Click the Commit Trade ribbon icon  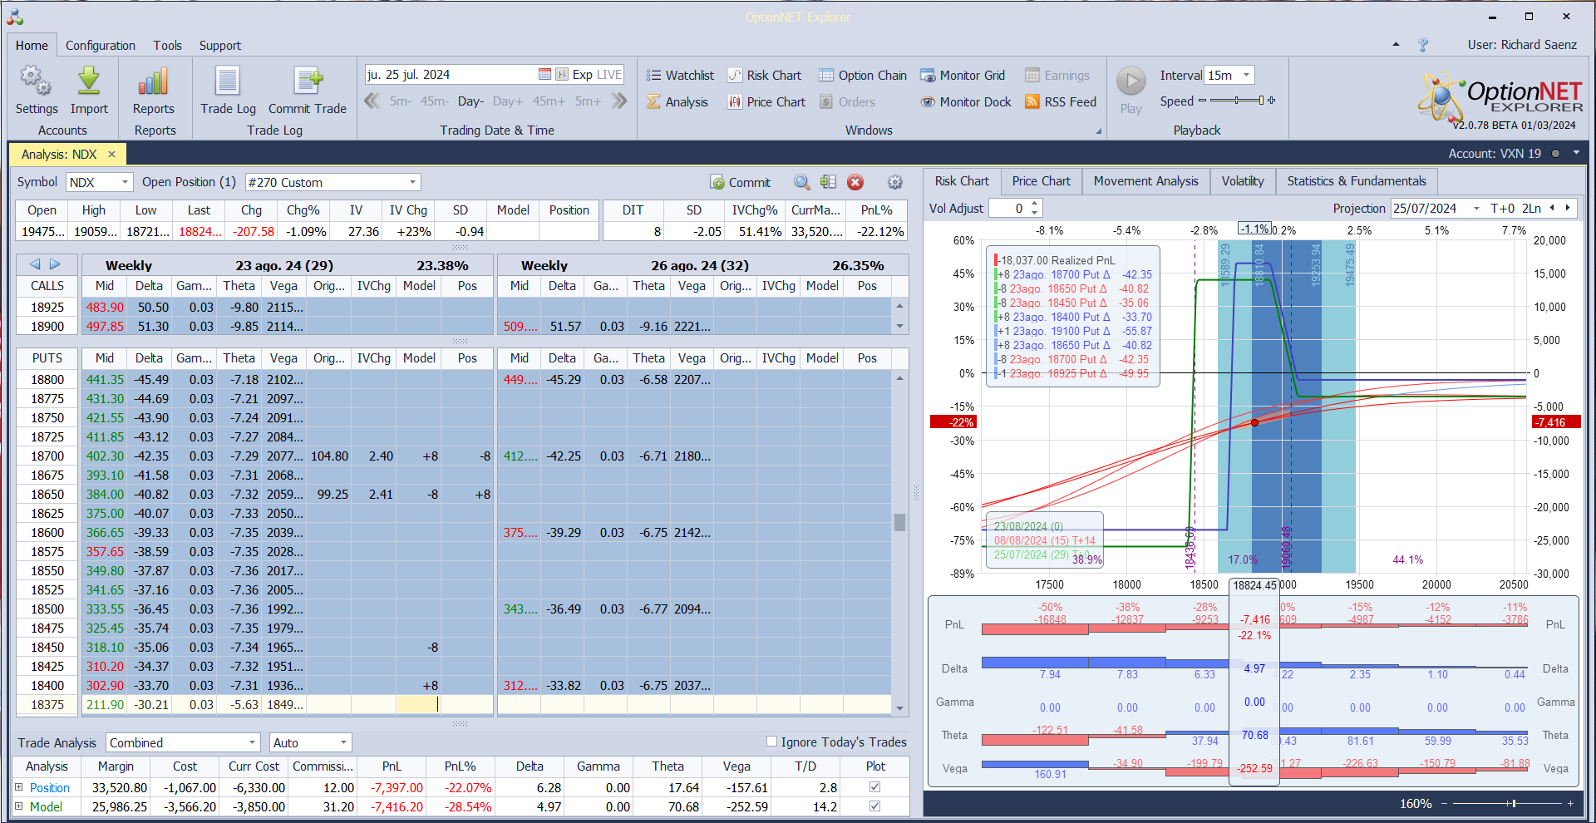tap(308, 81)
